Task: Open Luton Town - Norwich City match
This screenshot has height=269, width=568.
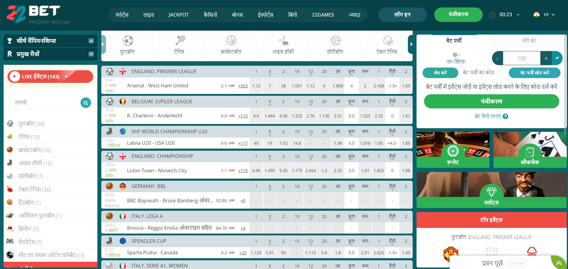Action: pos(157,171)
